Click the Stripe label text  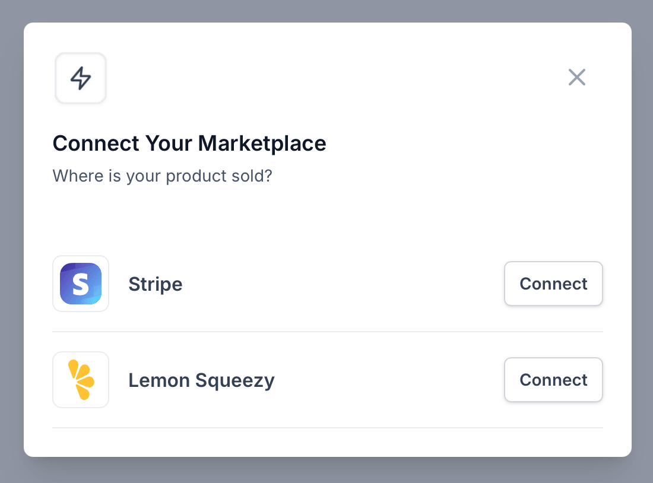(155, 284)
